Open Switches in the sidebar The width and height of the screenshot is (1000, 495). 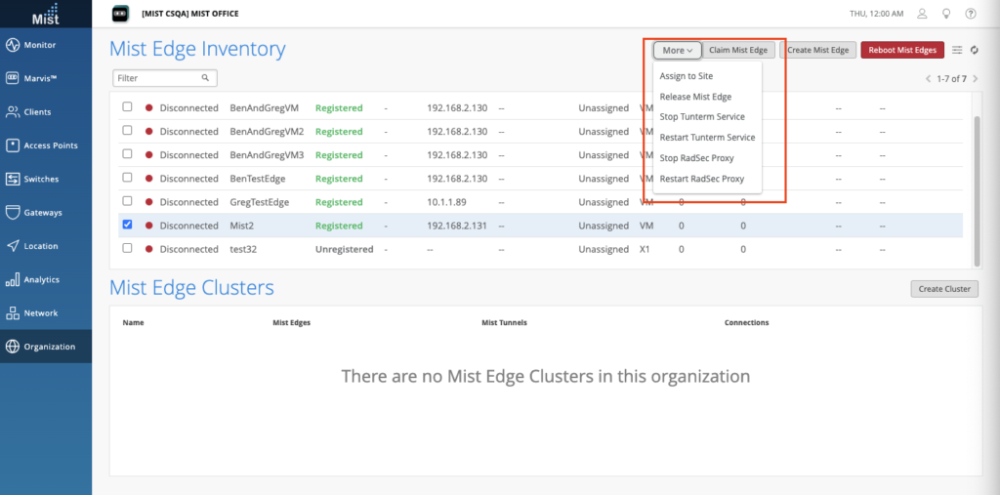(46, 180)
